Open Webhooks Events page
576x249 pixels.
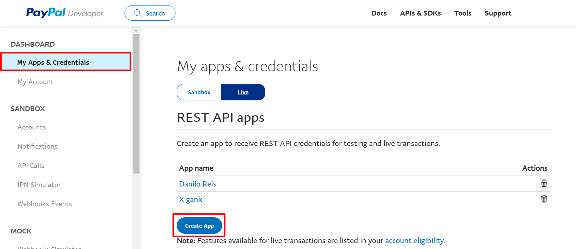[45, 204]
